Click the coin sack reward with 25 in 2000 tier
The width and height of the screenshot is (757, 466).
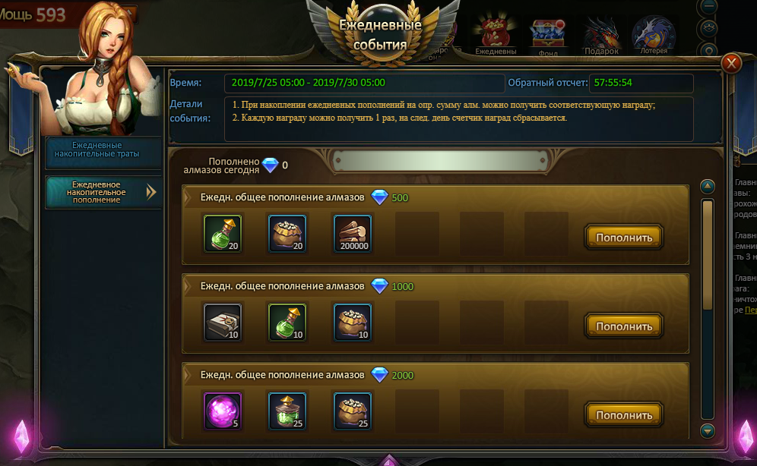click(353, 411)
